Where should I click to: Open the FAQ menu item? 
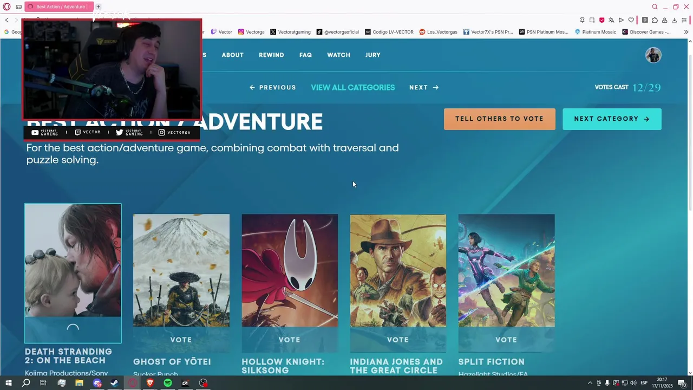pos(305,55)
